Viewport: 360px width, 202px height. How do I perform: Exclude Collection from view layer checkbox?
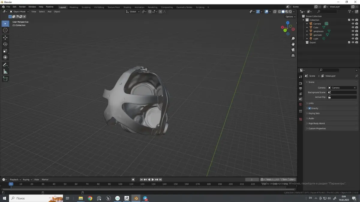point(349,20)
